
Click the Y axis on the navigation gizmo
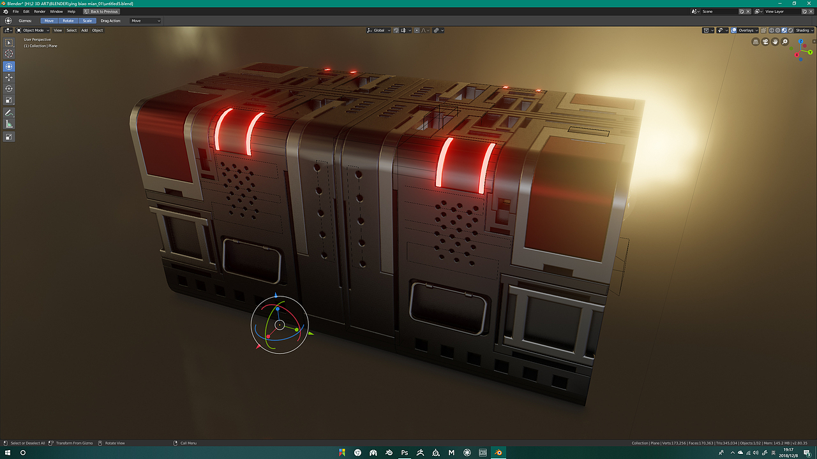810,51
